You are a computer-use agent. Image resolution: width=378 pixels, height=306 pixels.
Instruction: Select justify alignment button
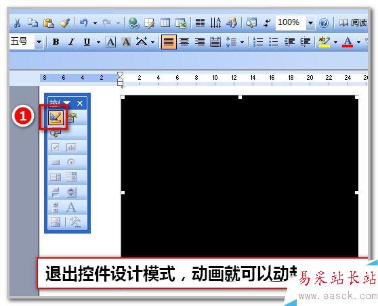[169, 42]
